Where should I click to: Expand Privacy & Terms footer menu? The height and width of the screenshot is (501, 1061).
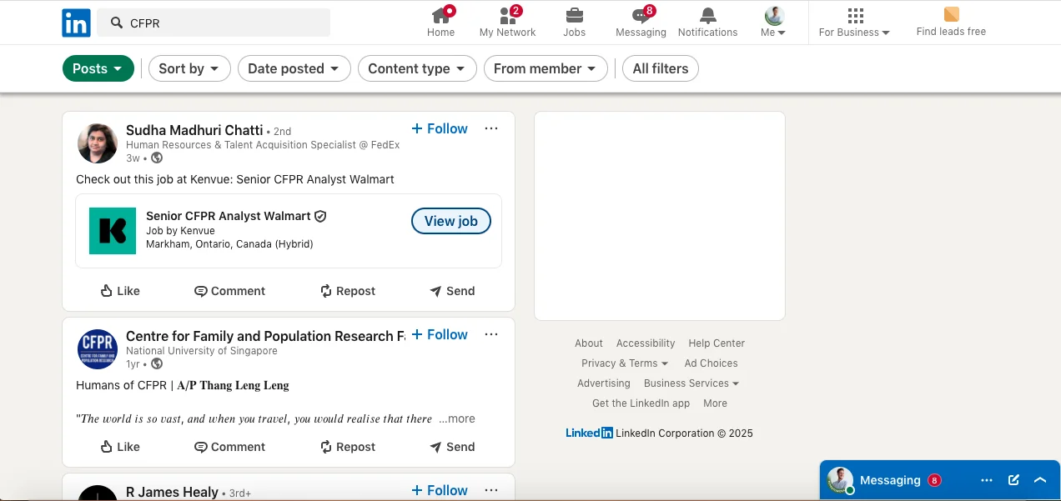625,363
